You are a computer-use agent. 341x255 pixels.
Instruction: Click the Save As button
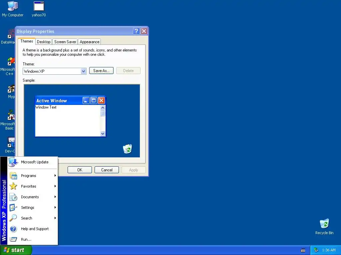[101, 71]
